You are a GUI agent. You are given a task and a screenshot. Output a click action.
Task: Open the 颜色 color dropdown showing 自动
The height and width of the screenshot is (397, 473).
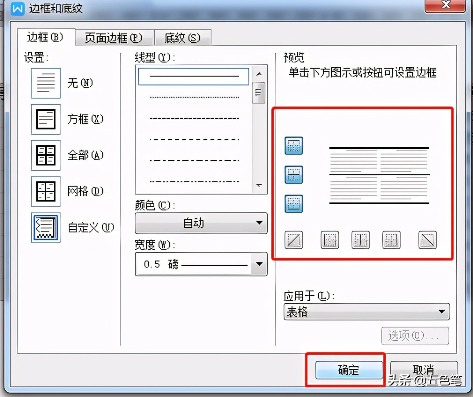[201, 223]
